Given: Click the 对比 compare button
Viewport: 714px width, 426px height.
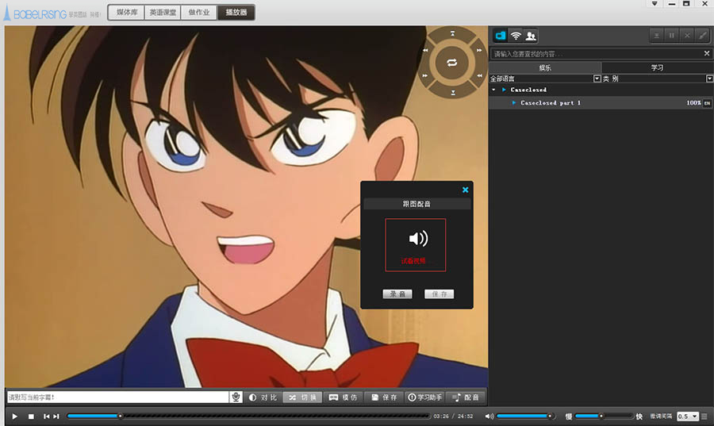Looking at the screenshot, I should (263, 397).
